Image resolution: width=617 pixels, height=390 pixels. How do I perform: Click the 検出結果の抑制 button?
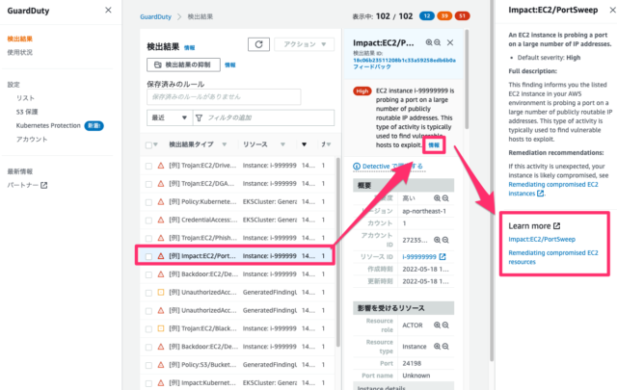(x=183, y=65)
